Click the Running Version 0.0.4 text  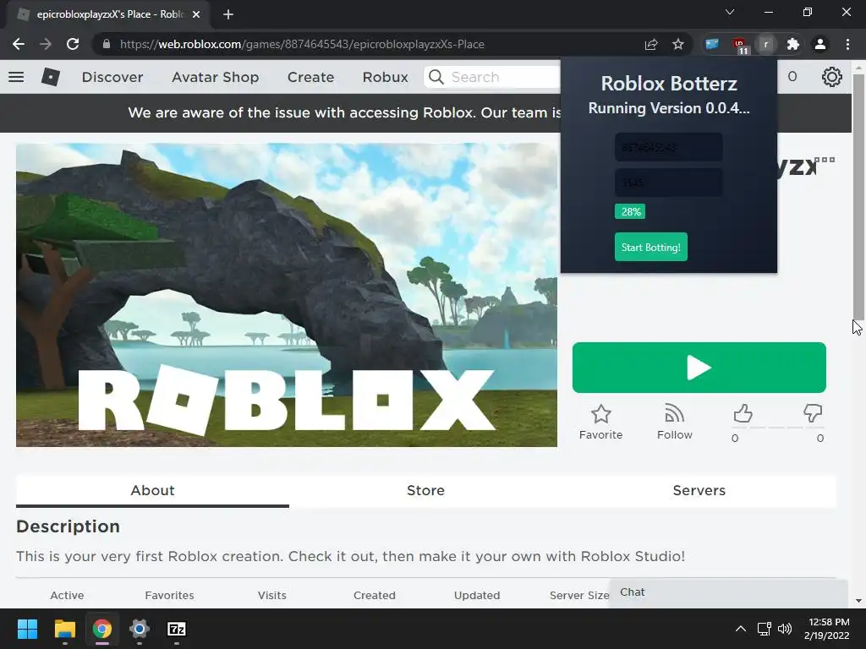click(669, 108)
